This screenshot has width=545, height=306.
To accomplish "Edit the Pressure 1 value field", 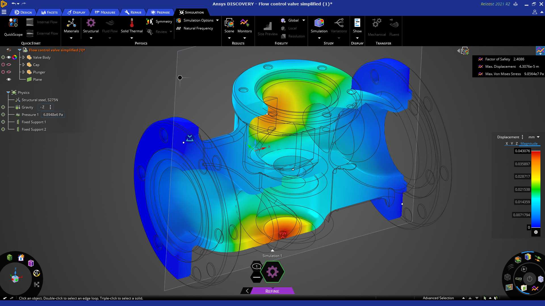I will pos(53,114).
